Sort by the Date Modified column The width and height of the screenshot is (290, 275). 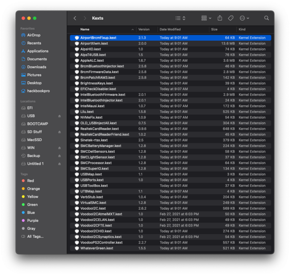[170, 29]
